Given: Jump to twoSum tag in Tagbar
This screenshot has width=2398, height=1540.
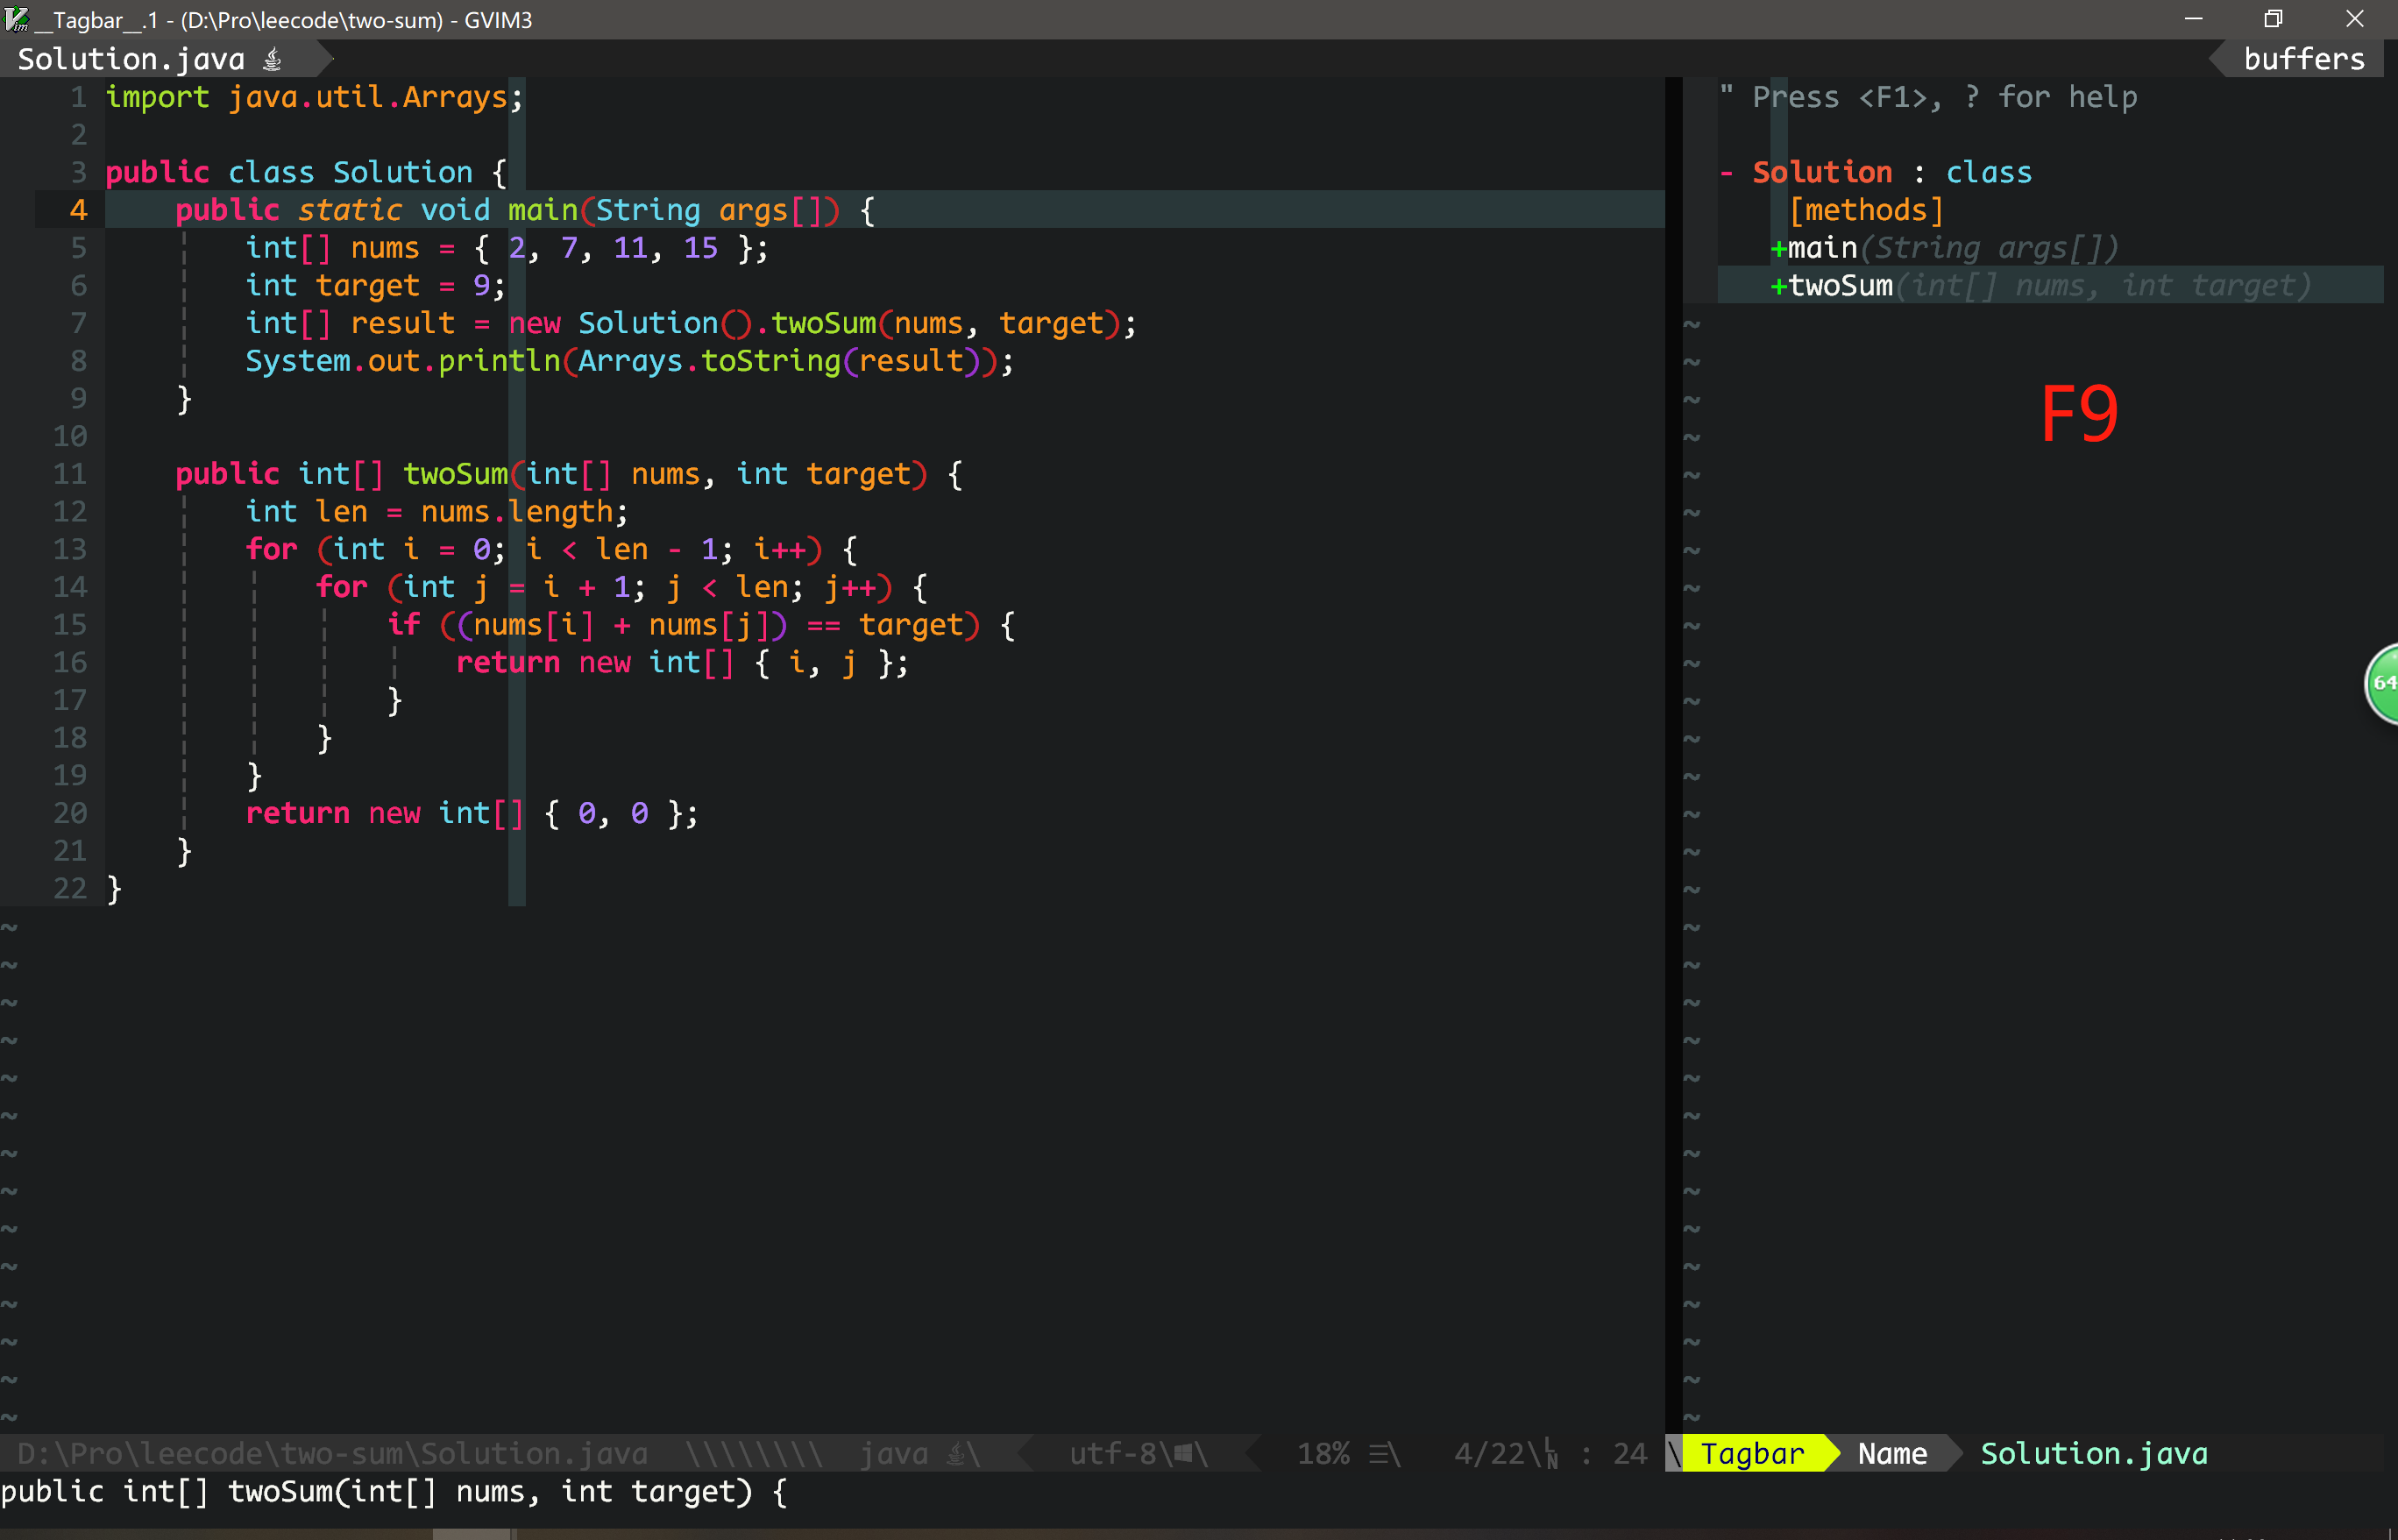Looking at the screenshot, I should pyautogui.click(x=1842, y=286).
